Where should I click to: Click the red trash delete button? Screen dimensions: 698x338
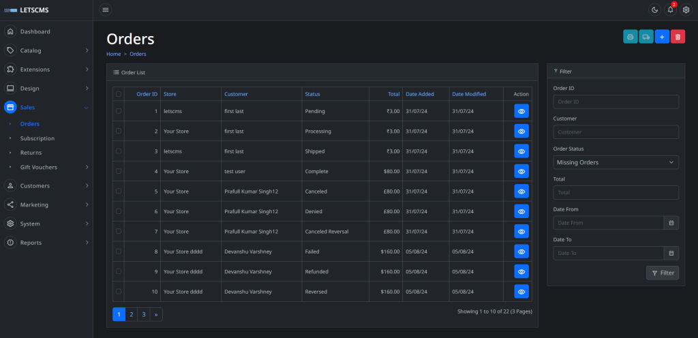[678, 37]
